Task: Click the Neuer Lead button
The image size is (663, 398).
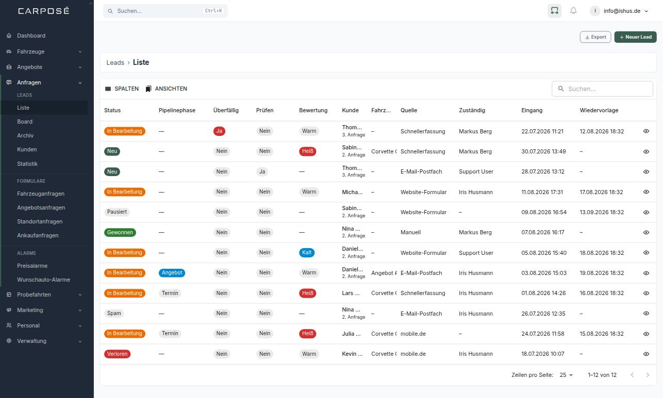Action: pyautogui.click(x=635, y=37)
